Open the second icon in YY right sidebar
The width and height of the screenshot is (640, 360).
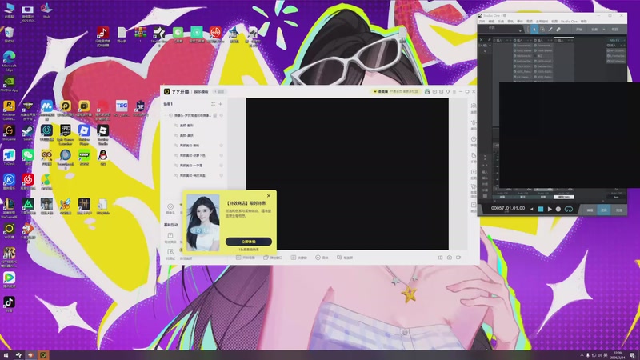[x=474, y=123]
